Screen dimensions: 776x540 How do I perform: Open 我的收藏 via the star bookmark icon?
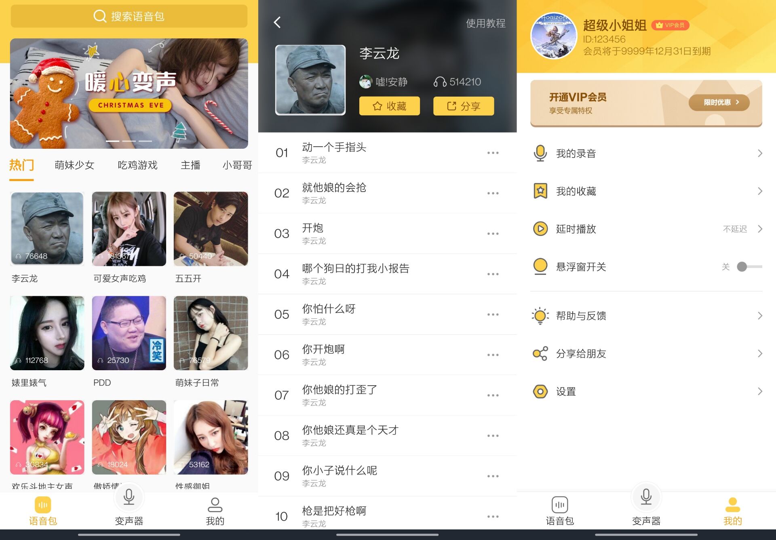point(540,191)
